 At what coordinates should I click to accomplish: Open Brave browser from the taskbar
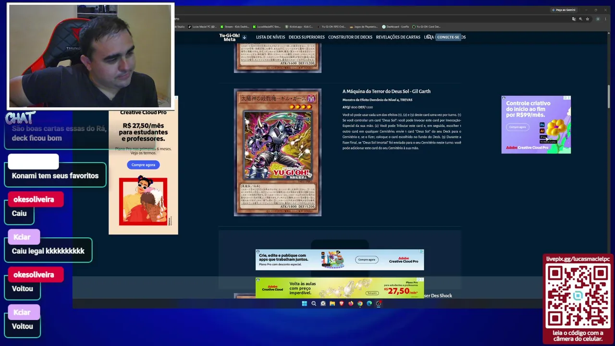[x=342, y=303]
